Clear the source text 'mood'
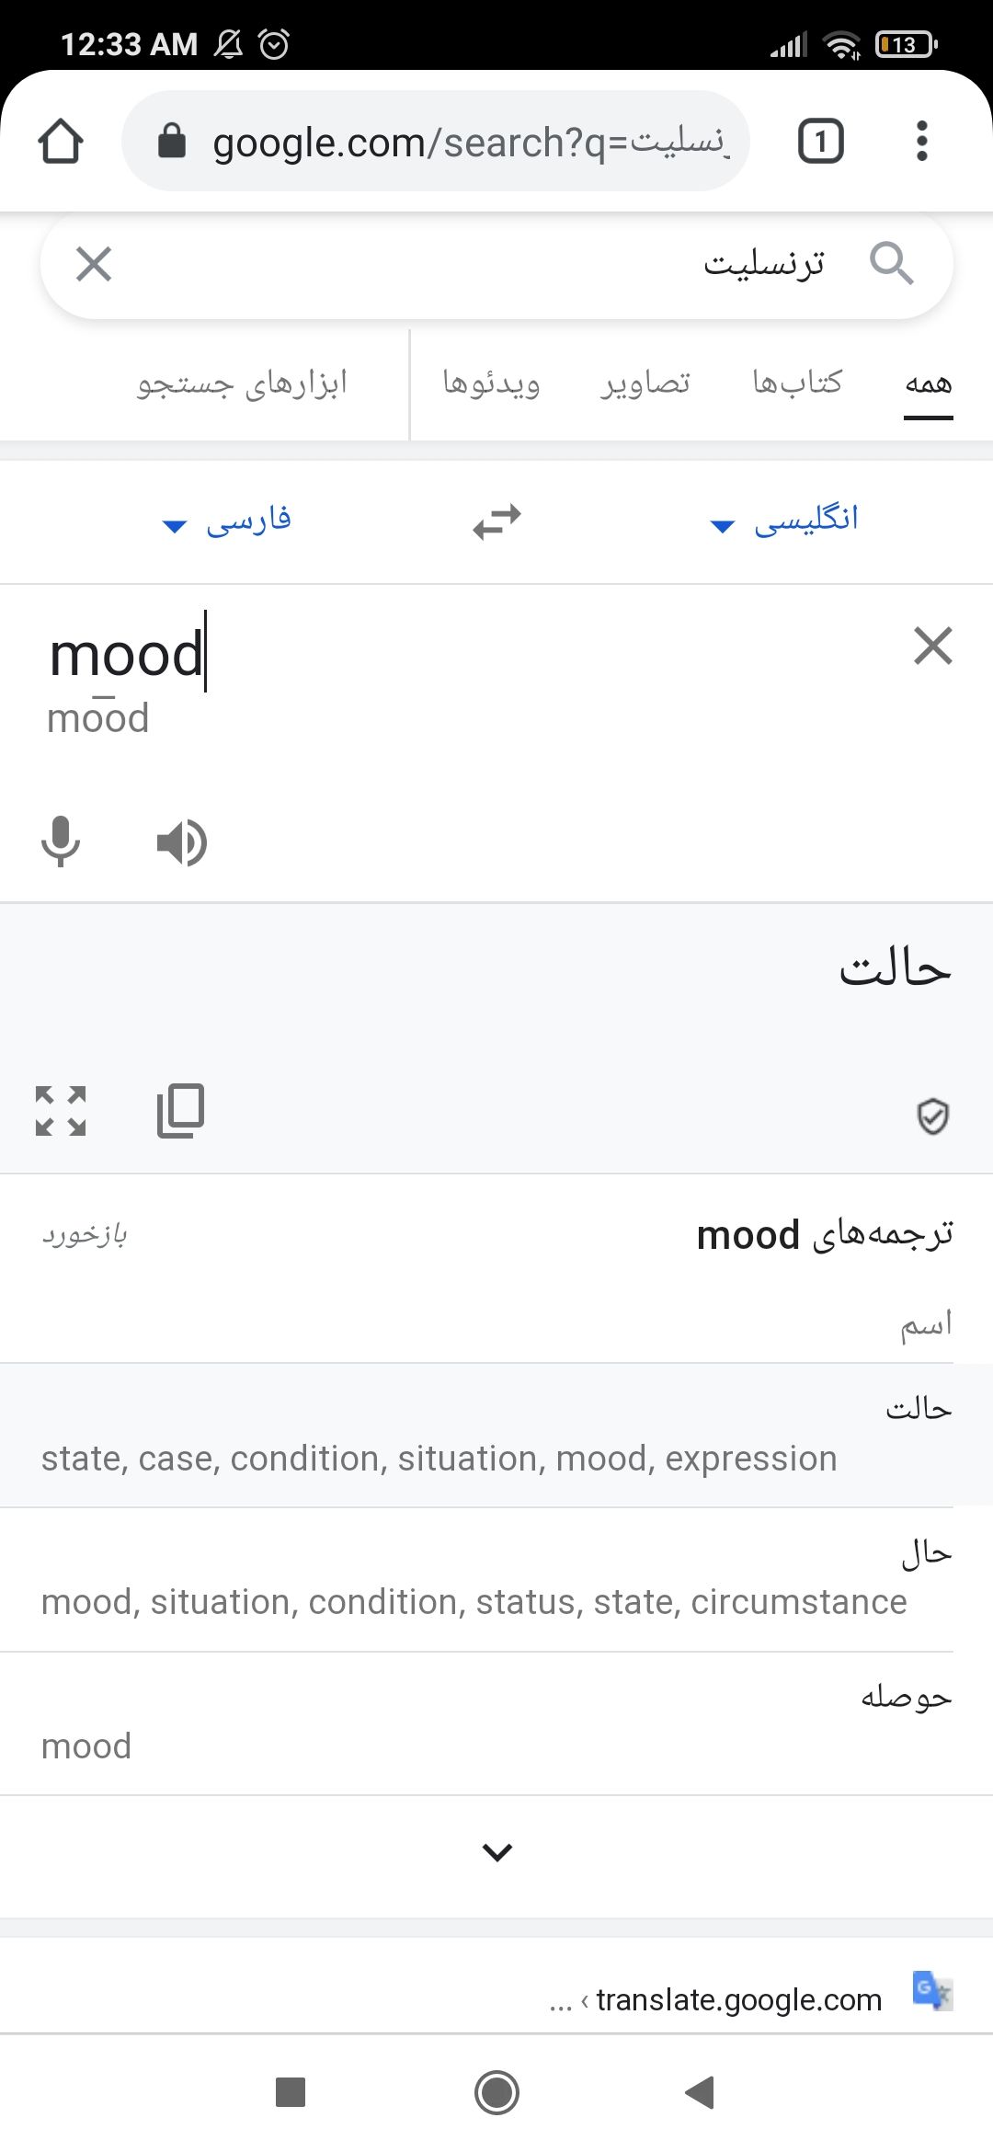The width and height of the screenshot is (993, 2152). tap(932, 646)
